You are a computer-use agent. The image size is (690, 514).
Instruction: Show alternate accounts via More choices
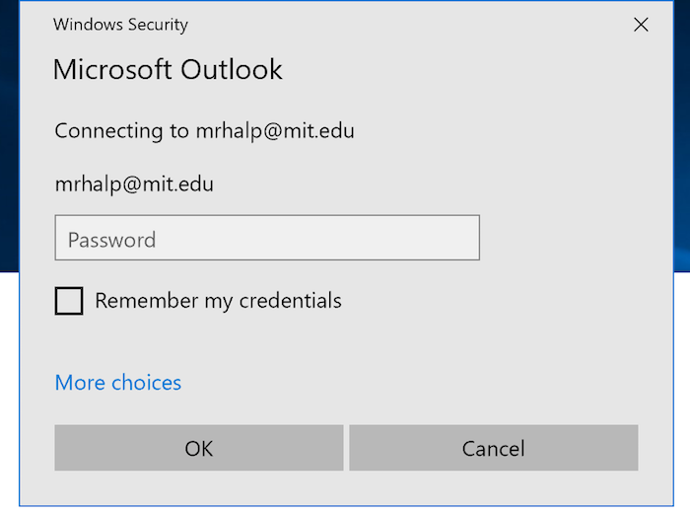pos(118,383)
